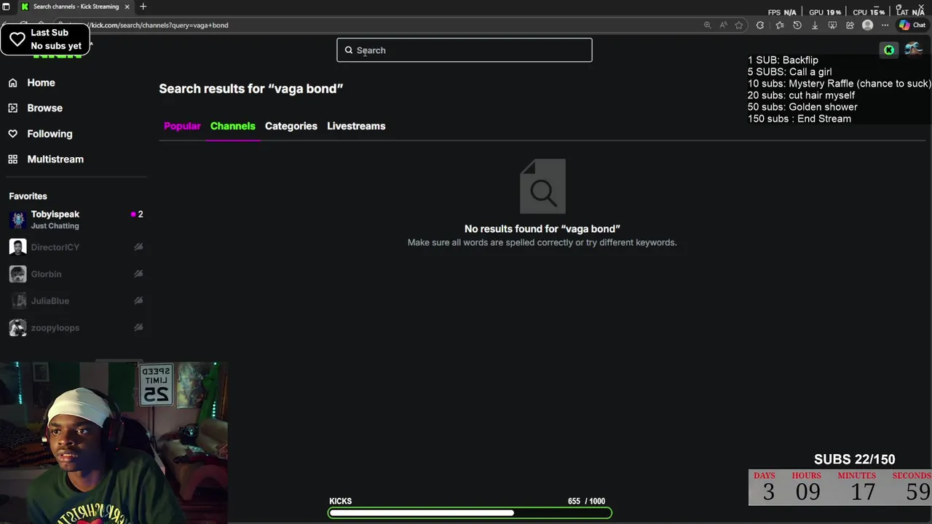Add this page to favorites star
The image size is (932, 524).
tap(739, 25)
